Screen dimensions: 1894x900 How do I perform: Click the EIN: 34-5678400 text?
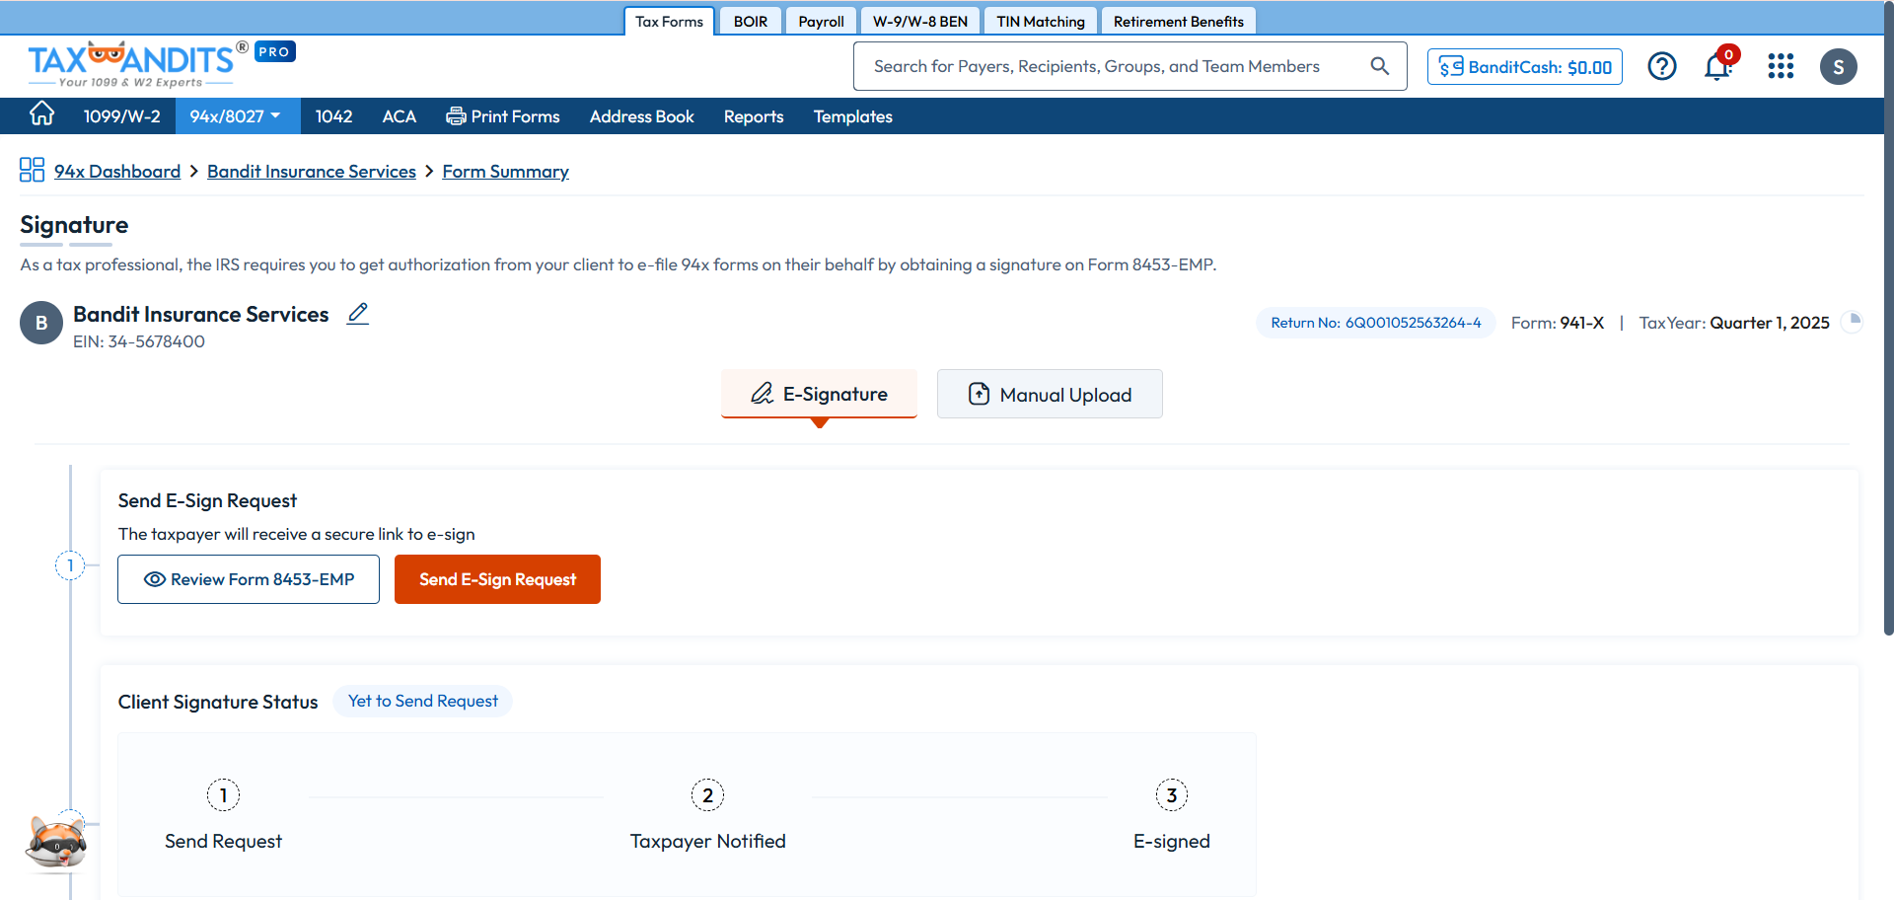point(139,341)
